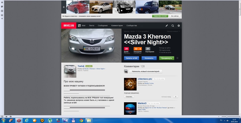Click Написать новый комментарий
Viewport: 241px width, 123px height.
point(146,71)
